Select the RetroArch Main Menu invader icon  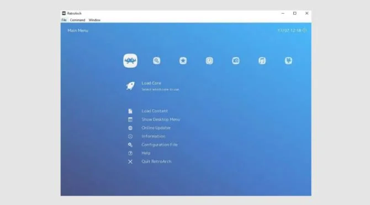[130, 61]
